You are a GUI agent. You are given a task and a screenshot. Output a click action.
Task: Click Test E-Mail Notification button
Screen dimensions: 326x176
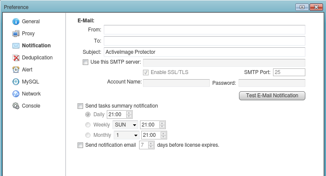point(272,96)
